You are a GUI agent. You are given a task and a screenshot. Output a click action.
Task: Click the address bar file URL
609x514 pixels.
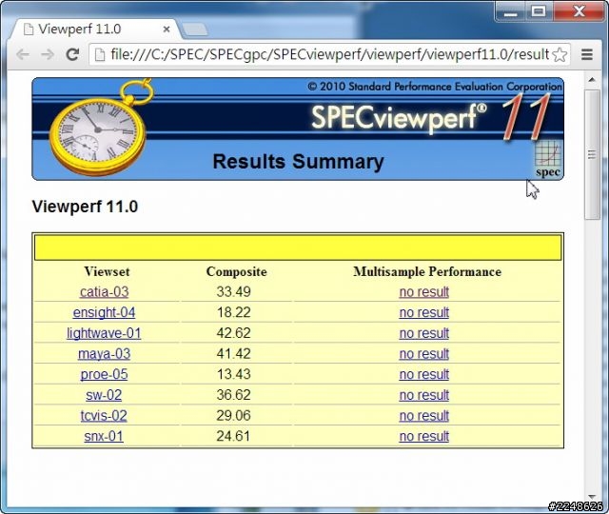click(x=330, y=55)
